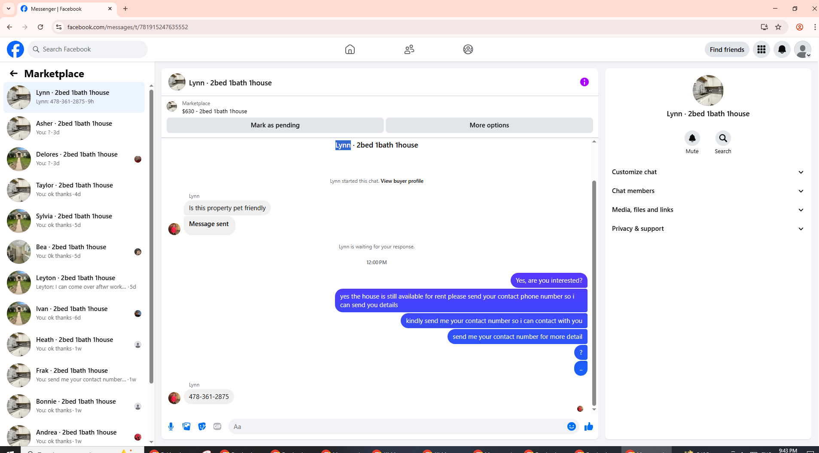Click the '478-361-2875' message bubble
This screenshot has width=819, height=453.
(209, 397)
